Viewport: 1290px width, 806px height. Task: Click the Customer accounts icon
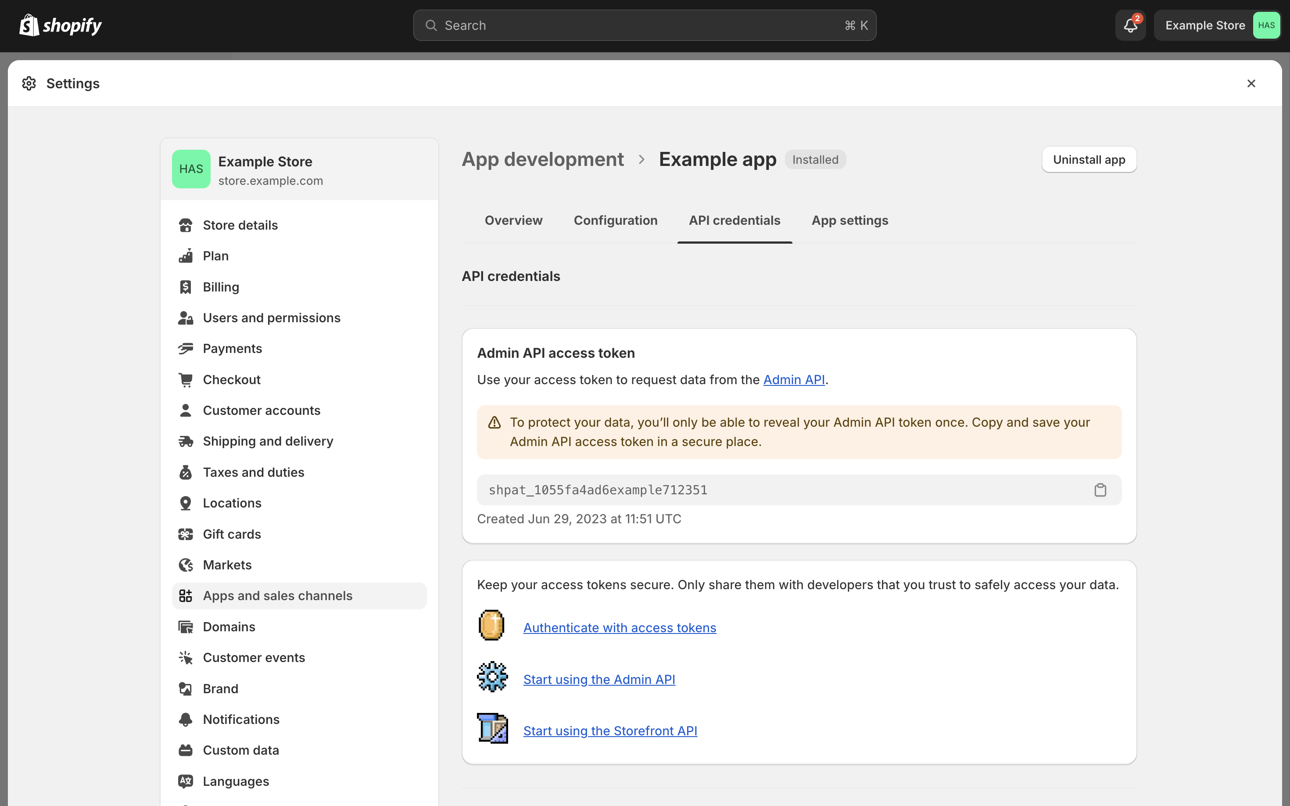[186, 410]
